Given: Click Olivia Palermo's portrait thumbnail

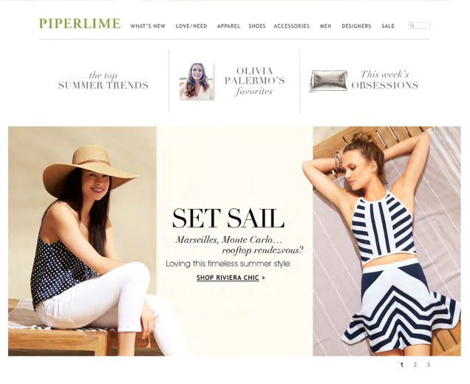Looking at the screenshot, I should pyautogui.click(x=197, y=81).
